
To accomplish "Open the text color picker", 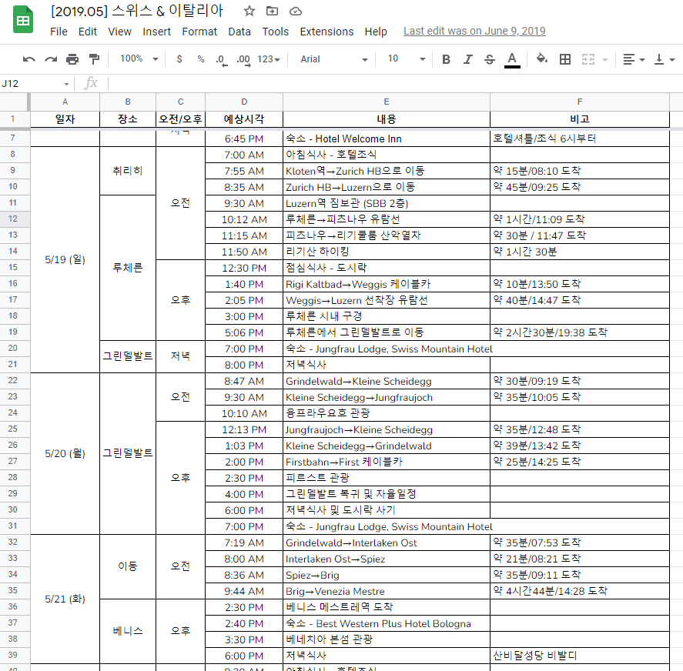I will tap(512, 60).
